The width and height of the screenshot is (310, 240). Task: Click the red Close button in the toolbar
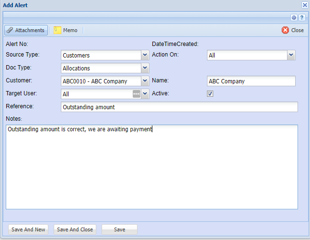(293, 30)
